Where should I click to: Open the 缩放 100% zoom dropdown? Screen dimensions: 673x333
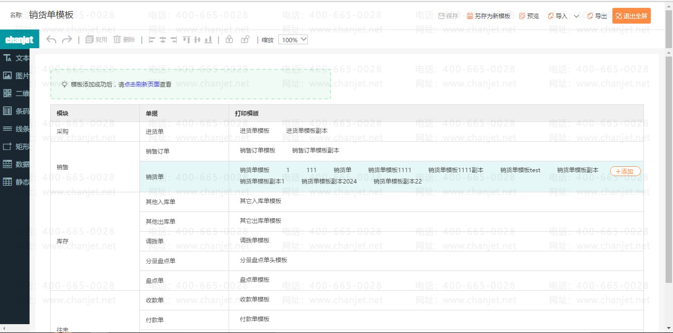point(293,40)
